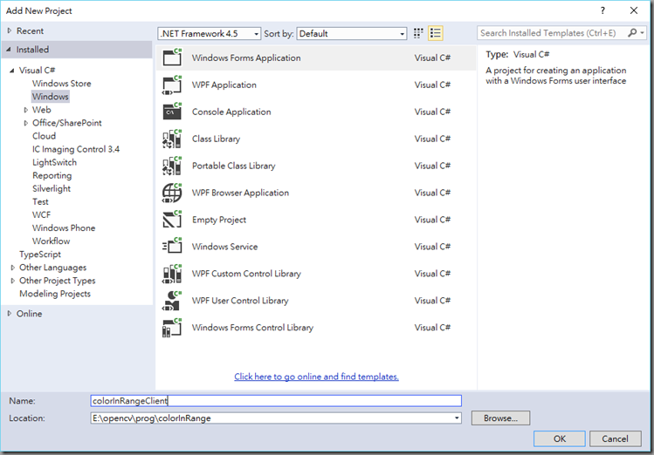Select the WCF category
The width and height of the screenshot is (654, 455).
coord(41,214)
